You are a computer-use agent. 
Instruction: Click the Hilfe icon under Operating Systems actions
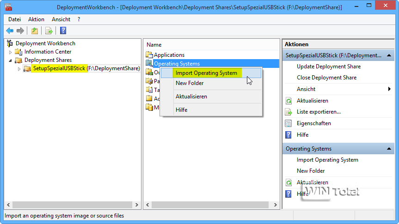(x=289, y=194)
